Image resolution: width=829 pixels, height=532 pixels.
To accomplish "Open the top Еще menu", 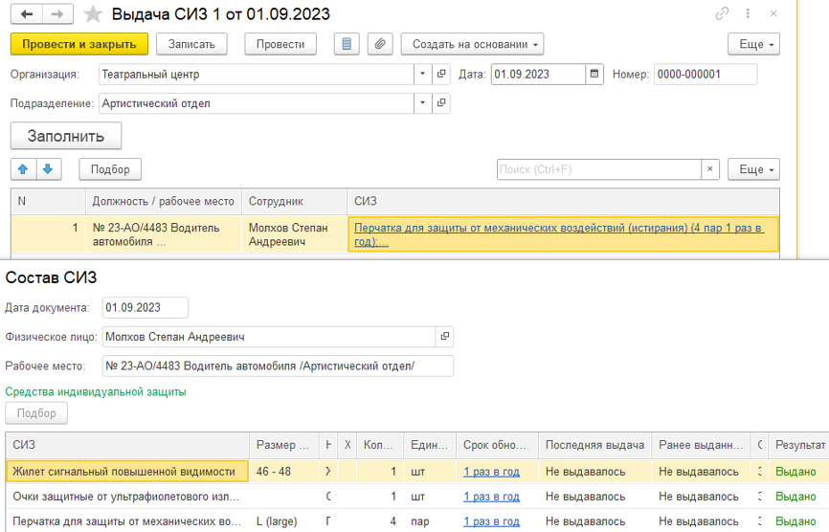I will point(753,44).
